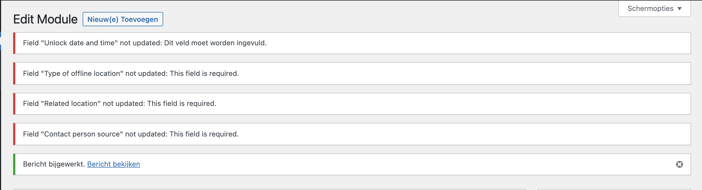Click red border of 'Unlock date and time' notice

(x=14, y=43)
